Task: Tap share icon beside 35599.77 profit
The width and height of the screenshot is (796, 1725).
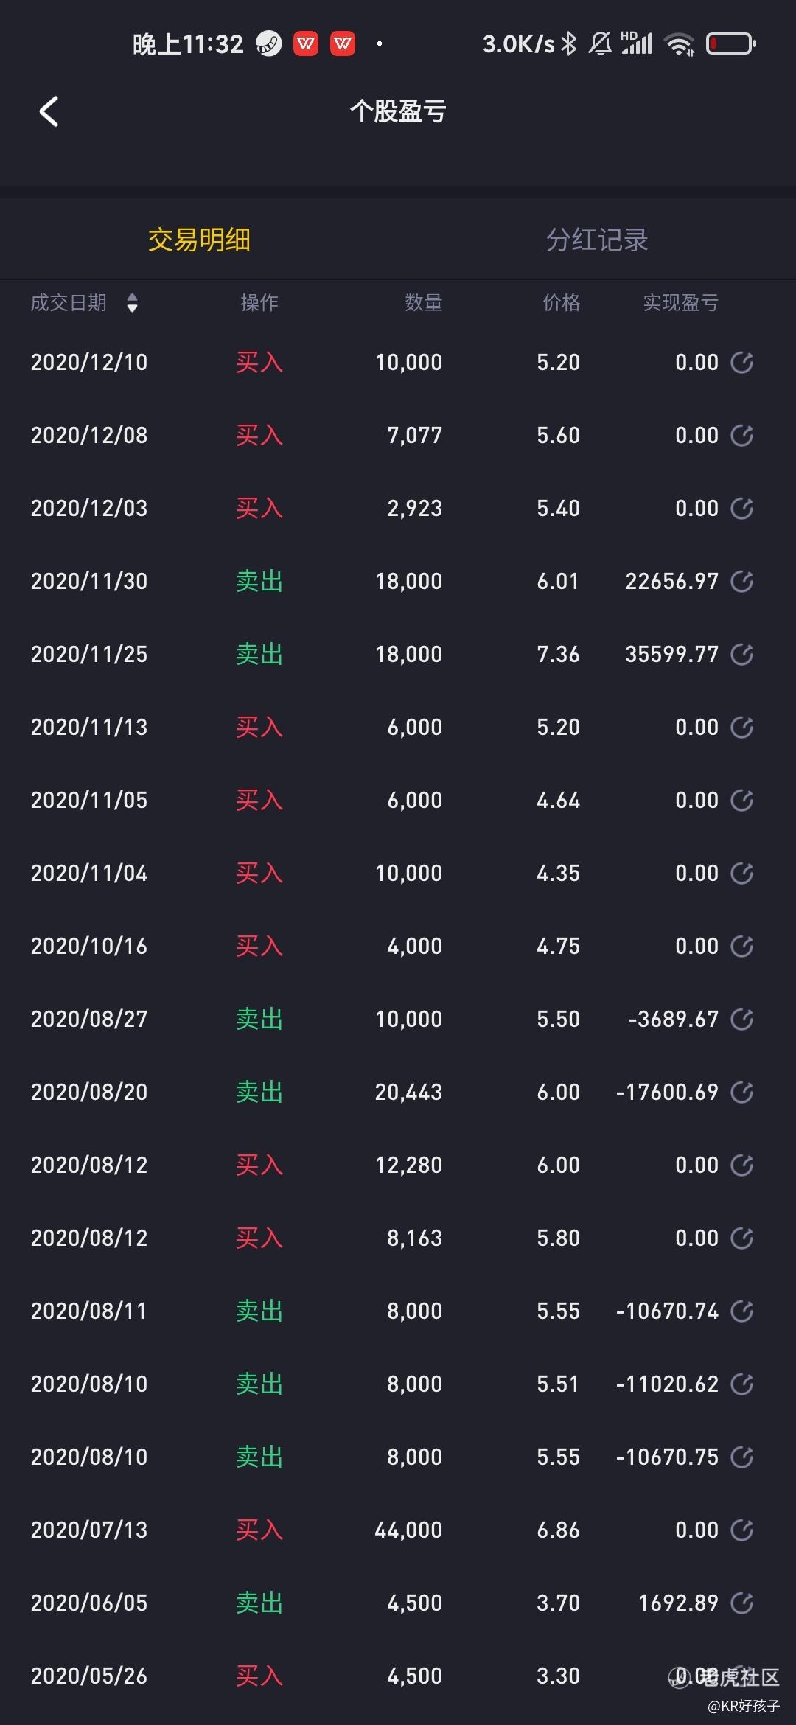Action: click(741, 655)
